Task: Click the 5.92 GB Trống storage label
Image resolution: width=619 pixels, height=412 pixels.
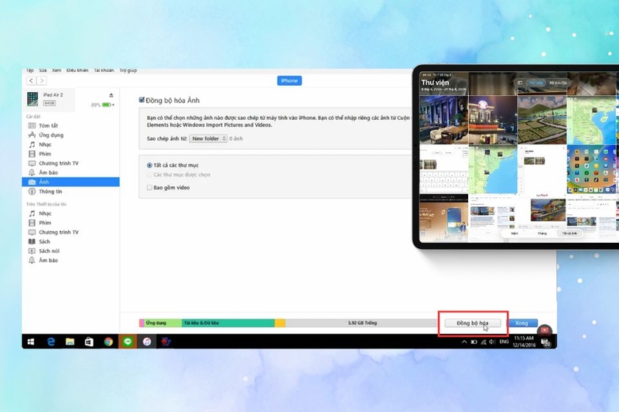Action: (362, 323)
